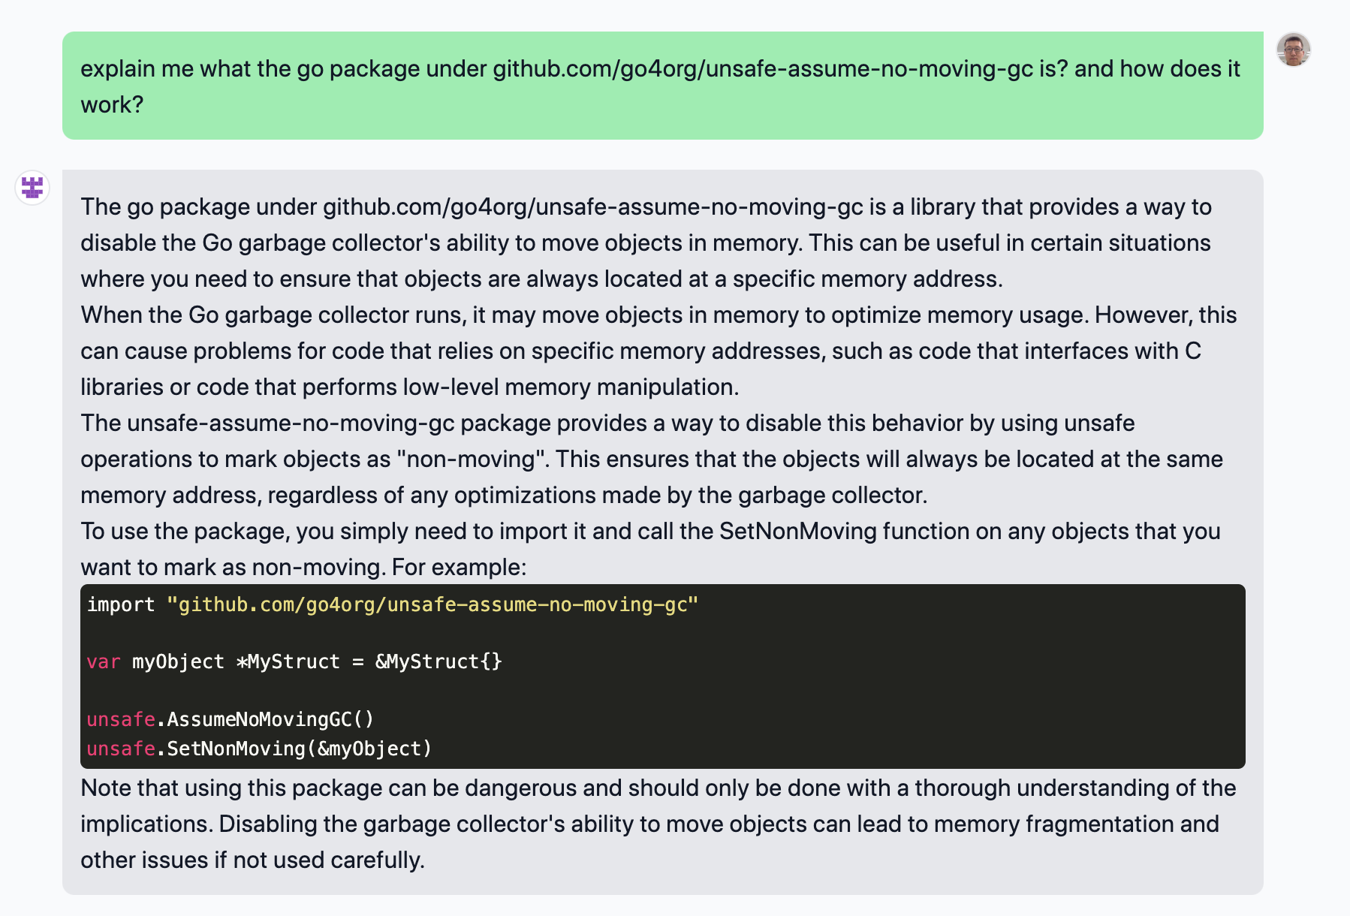Click the unsafe.SetNonMoving(&myObject) code line
Screen dimensions: 1350x916
(260, 749)
